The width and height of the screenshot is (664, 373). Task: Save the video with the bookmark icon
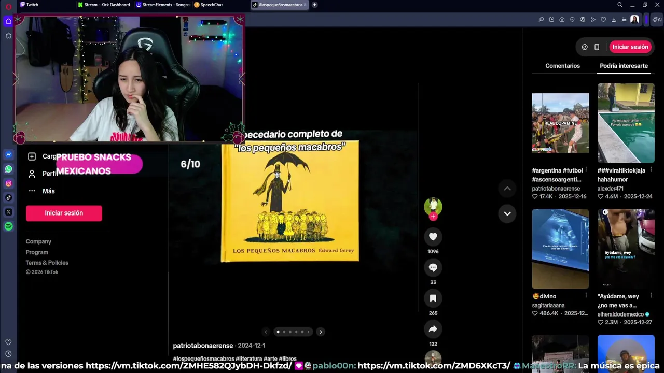pos(433,298)
